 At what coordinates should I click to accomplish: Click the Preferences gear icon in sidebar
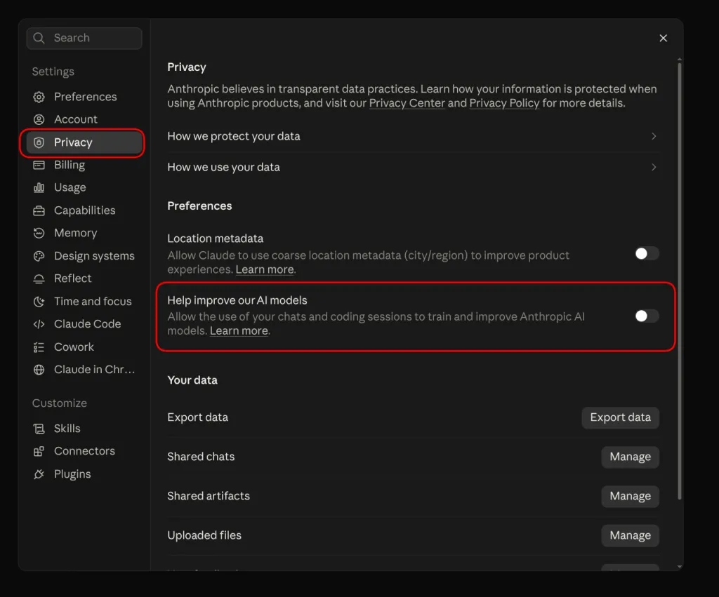[x=39, y=97]
